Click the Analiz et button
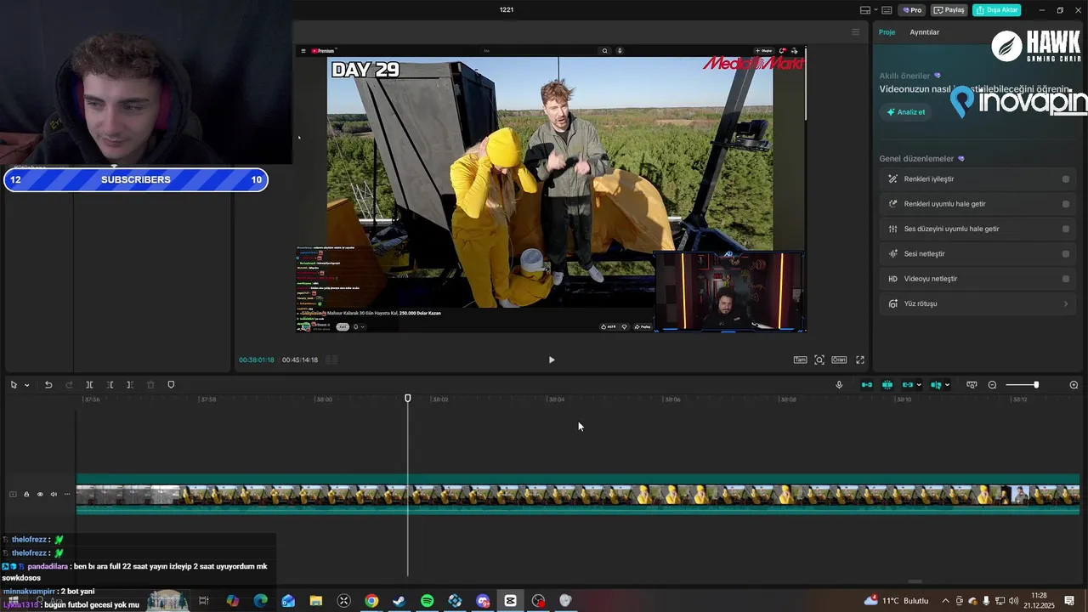The height and width of the screenshot is (612, 1088). tap(906, 112)
